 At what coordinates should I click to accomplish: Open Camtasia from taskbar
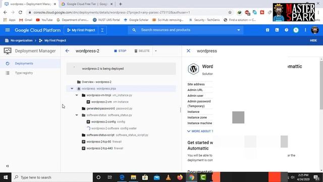(203, 177)
